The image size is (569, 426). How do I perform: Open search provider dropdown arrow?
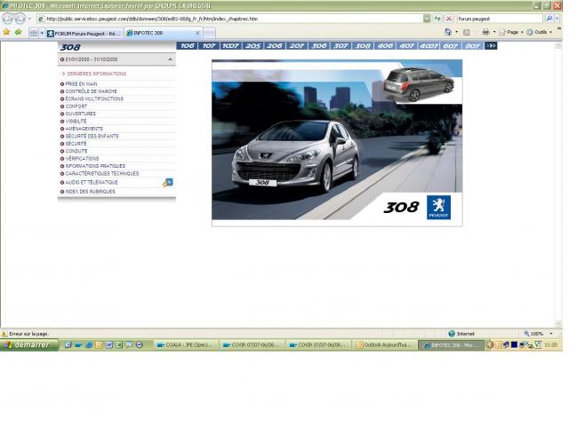point(557,19)
